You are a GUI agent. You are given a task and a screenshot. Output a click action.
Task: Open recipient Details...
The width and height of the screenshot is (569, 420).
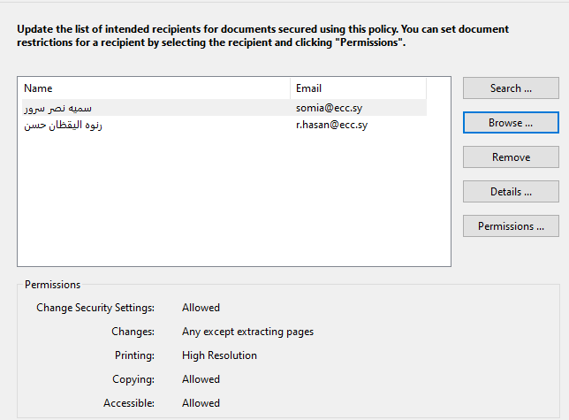(x=511, y=192)
